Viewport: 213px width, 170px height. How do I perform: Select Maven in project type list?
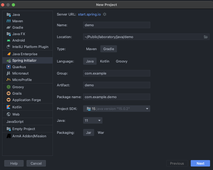[x=27, y=21]
